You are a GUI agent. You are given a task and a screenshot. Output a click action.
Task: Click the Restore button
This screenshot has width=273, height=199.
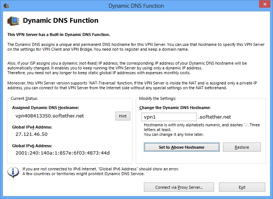(x=242, y=147)
